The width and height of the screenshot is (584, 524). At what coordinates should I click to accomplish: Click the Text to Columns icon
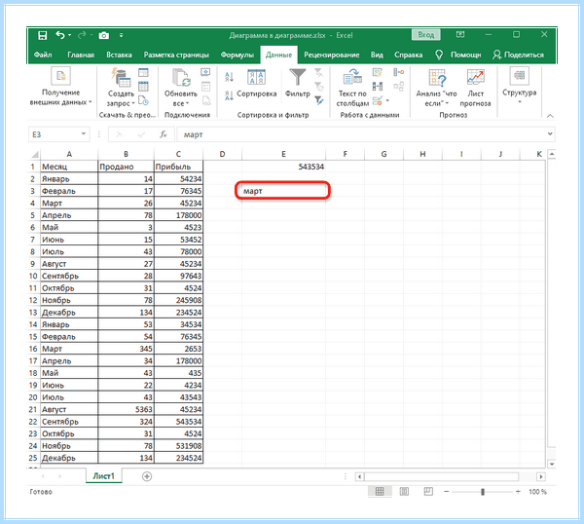point(352,77)
